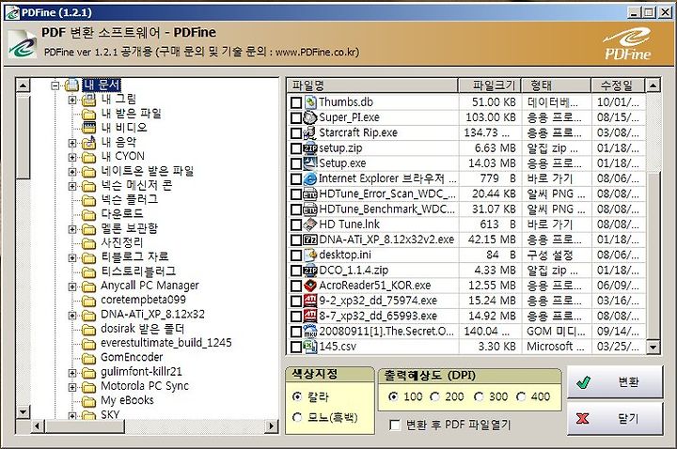Expand the DNA-ATi_XP_8.12x32 folder node
Viewport: 677px width, 449px height.
point(72,316)
